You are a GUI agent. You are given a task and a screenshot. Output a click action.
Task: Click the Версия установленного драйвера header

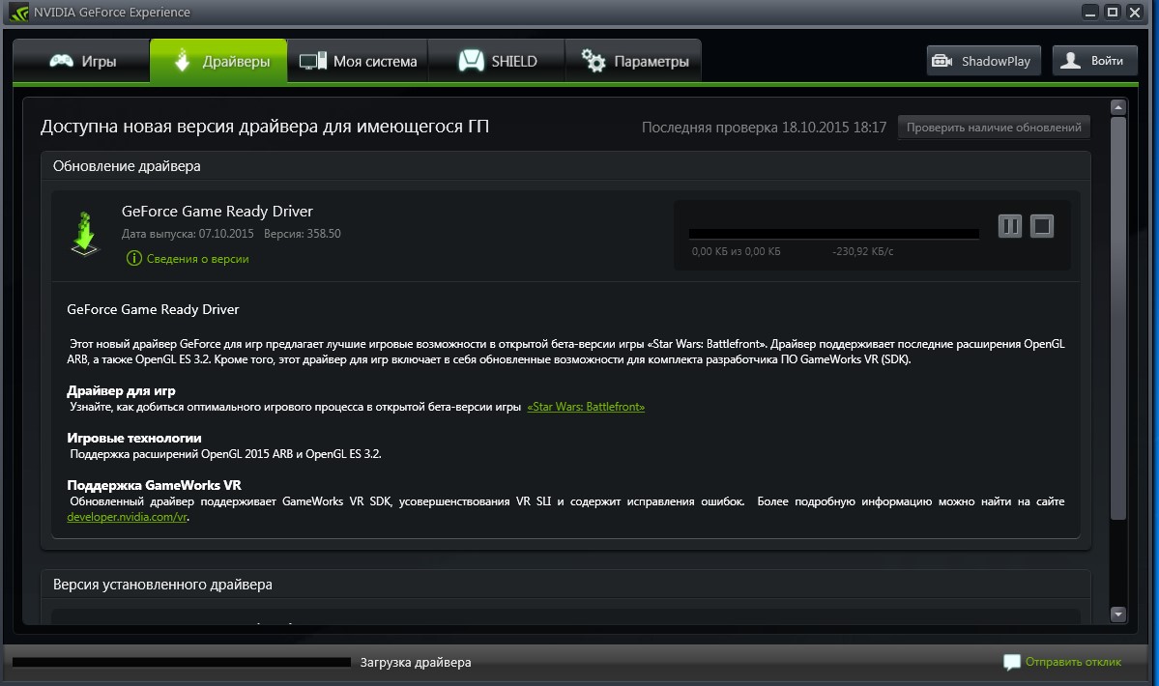[x=162, y=585]
